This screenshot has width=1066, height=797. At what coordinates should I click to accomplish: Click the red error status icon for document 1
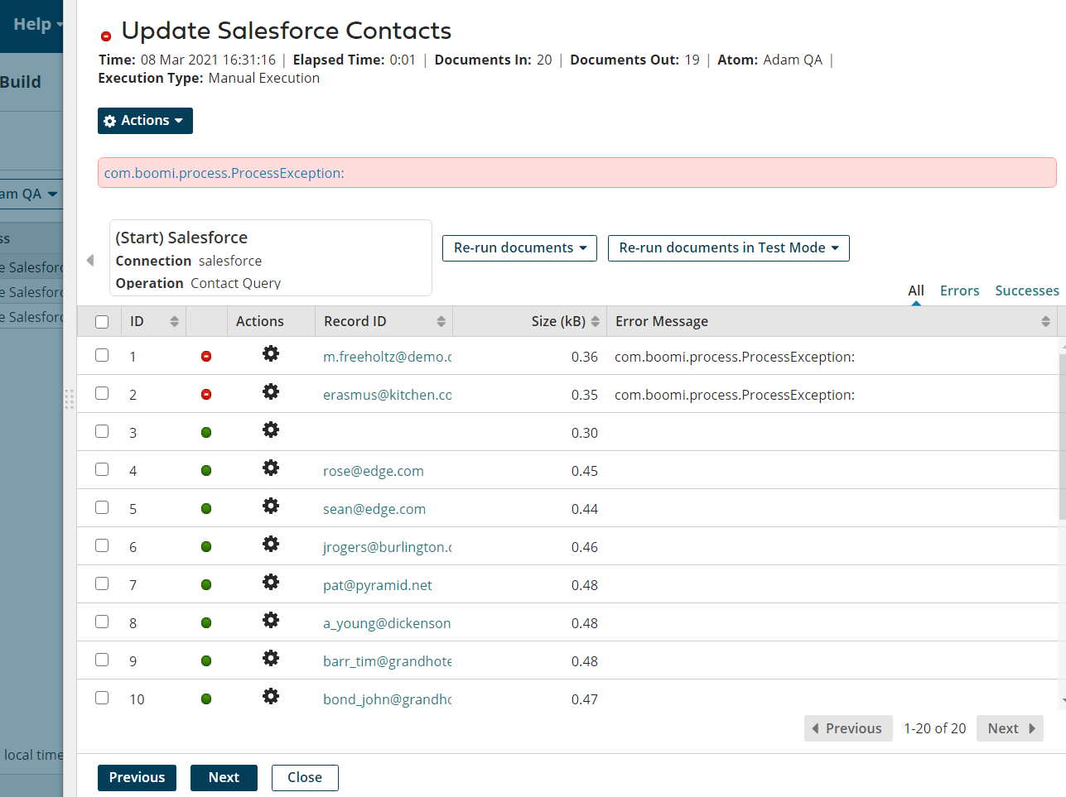[206, 357]
